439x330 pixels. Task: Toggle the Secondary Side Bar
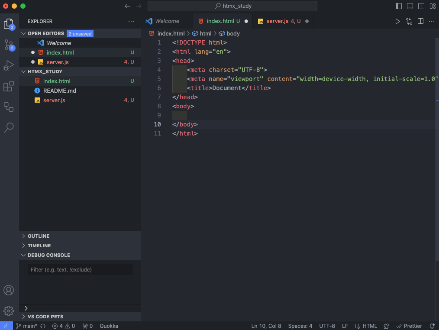(x=421, y=6)
